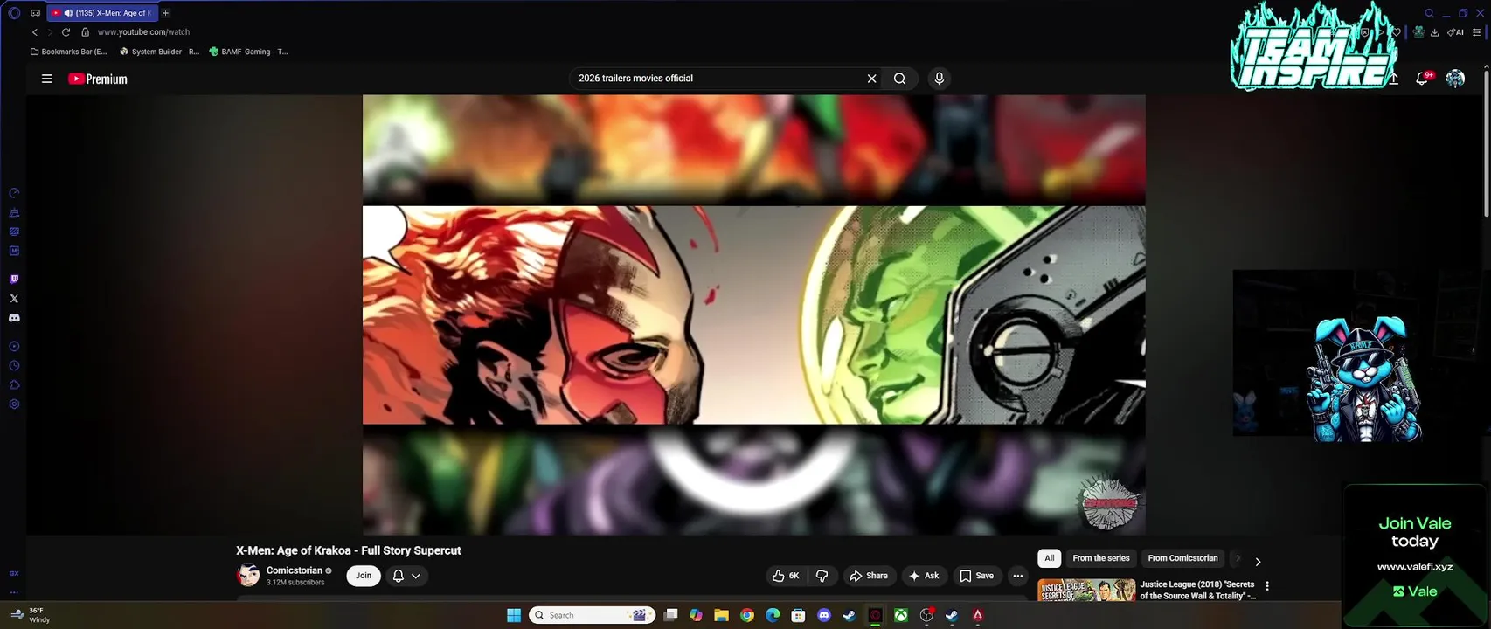Select the X-Men Age of Krakoa tab
This screenshot has height=629, width=1491.
click(102, 13)
